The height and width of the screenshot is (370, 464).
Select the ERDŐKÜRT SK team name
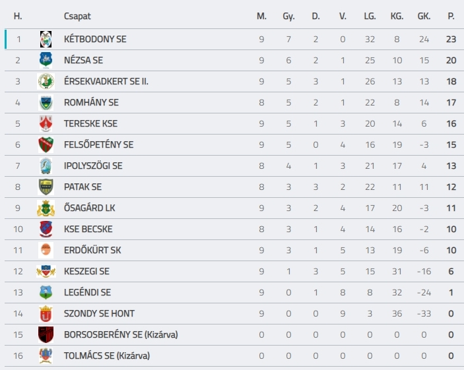tap(92, 250)
